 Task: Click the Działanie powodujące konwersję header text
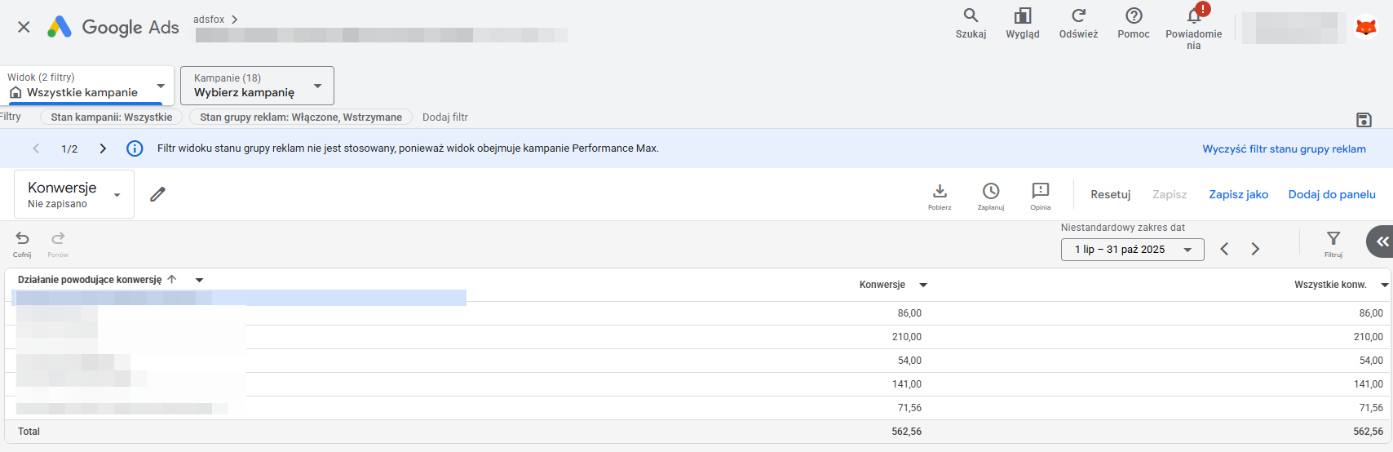tap(90, 280)
